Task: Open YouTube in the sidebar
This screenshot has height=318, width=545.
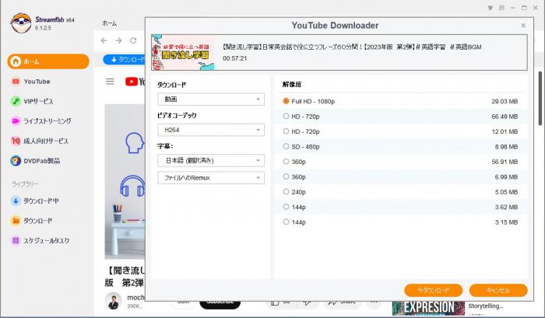Action: [37, 82]
